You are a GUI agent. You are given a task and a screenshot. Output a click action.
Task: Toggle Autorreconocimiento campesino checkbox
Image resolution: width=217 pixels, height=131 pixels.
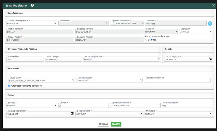point(9,86)
